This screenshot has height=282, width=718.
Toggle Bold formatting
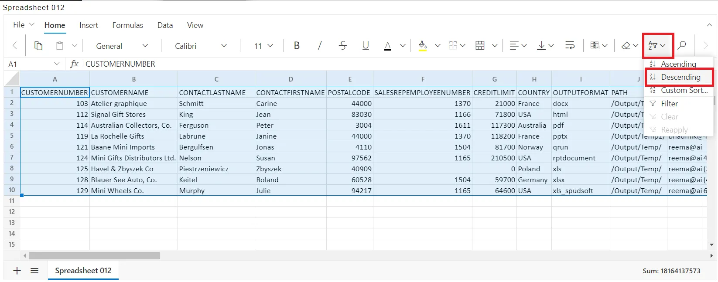click(297, 45)
